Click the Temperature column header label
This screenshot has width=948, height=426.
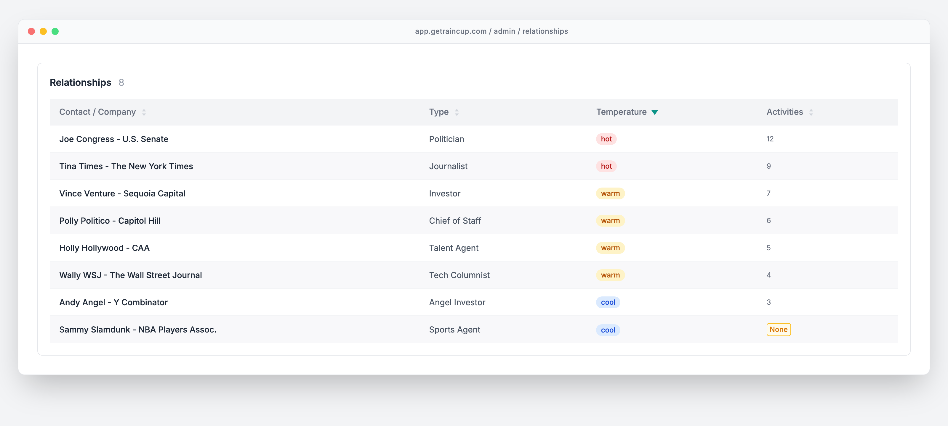click(621, 112)
